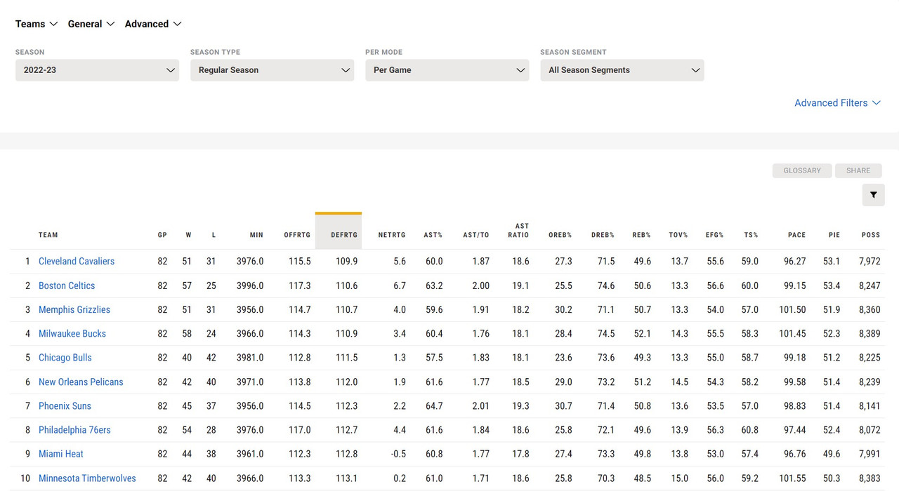Open the table filter funnel icon

tap(873, 195)
